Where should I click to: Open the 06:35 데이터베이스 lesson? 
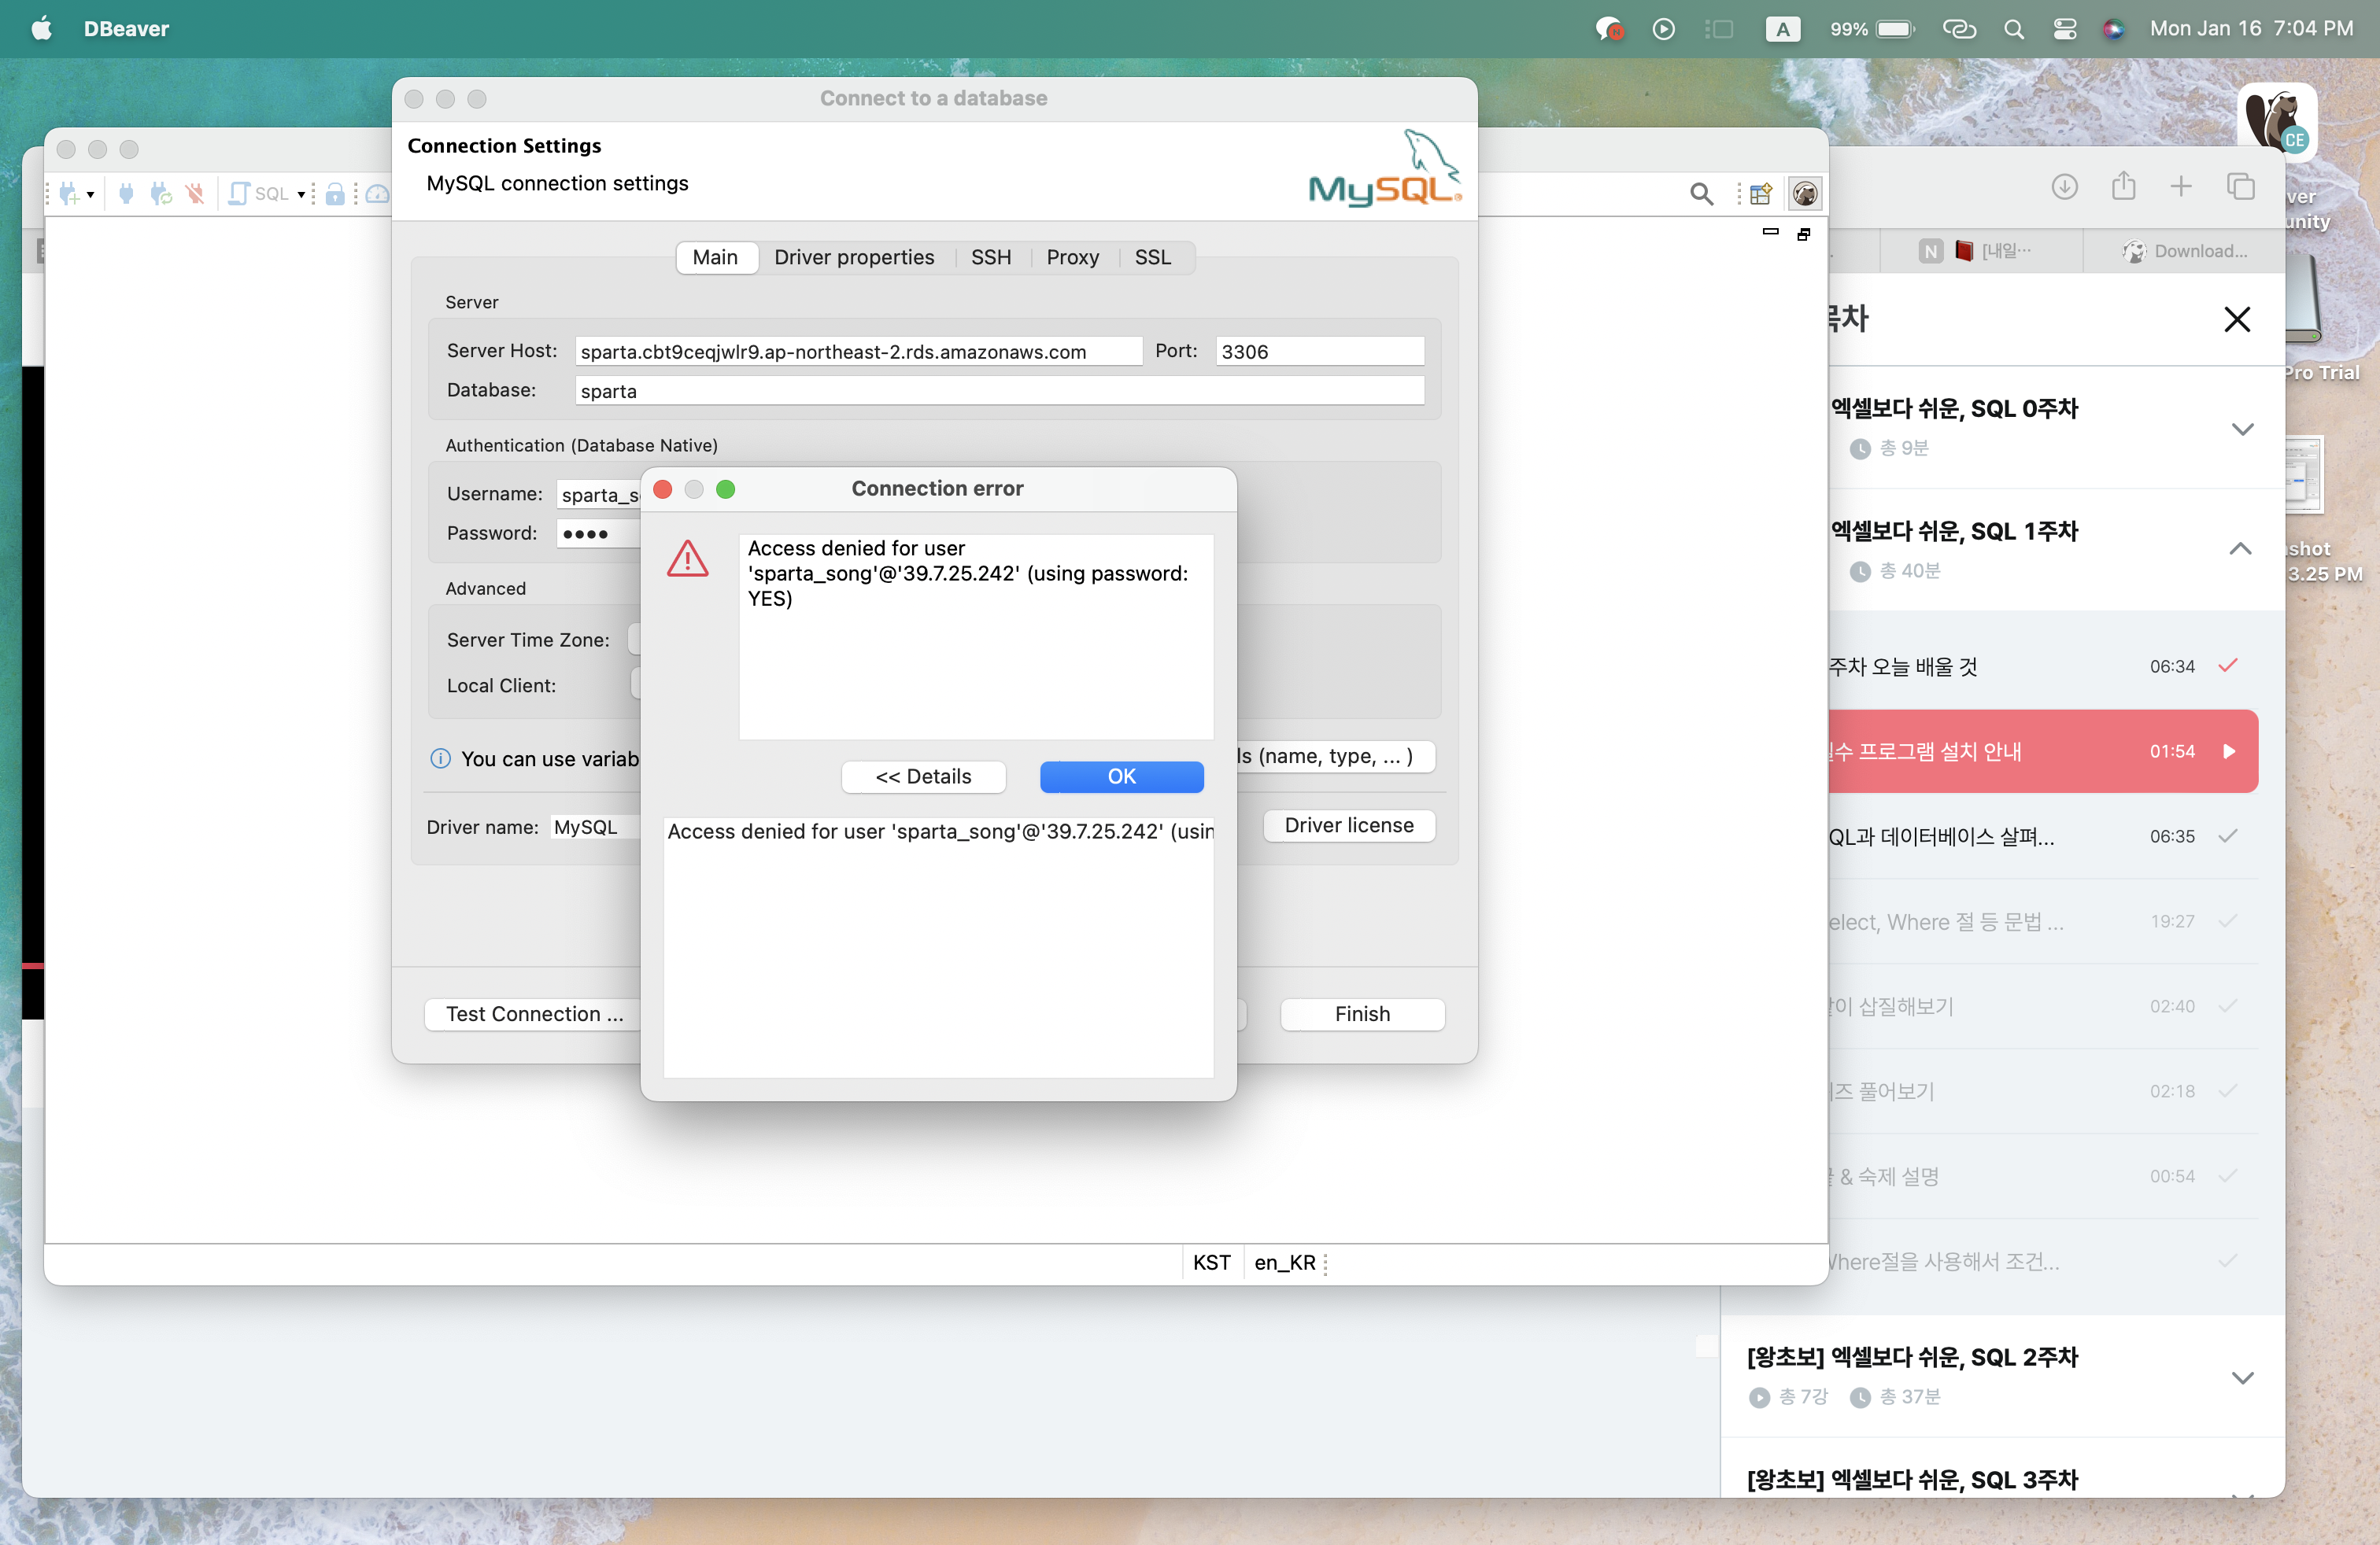click(x=2043, y=836)
